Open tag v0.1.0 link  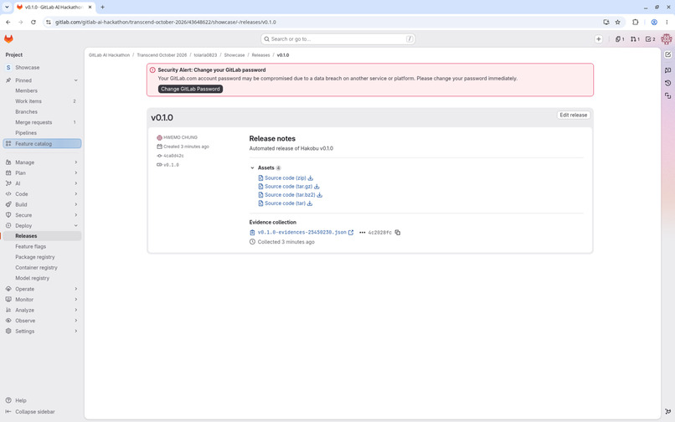[x=171, y=165]
